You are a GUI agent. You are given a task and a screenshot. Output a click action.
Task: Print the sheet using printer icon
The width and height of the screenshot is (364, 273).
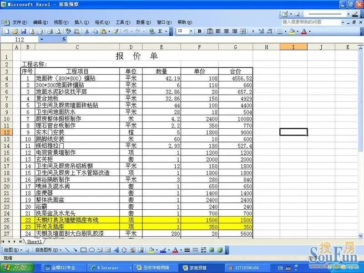(x=50, y=31)
